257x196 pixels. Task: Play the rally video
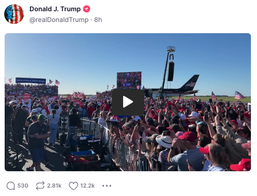[128, 102]
